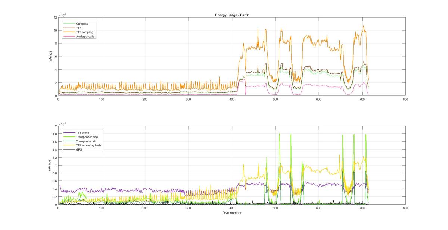The image size is (448, 230).
Task: Click the y-axis tick '6'
Action: tap(55, 56)
